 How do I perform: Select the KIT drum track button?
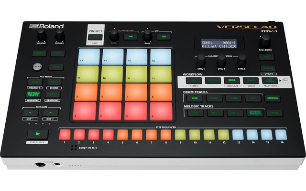[253, 98]
